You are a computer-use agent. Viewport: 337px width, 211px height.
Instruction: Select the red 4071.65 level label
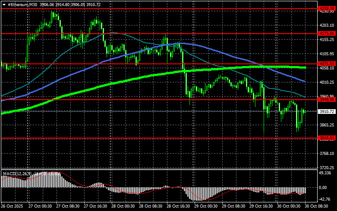pyautogui.click(x=327, y=63)
